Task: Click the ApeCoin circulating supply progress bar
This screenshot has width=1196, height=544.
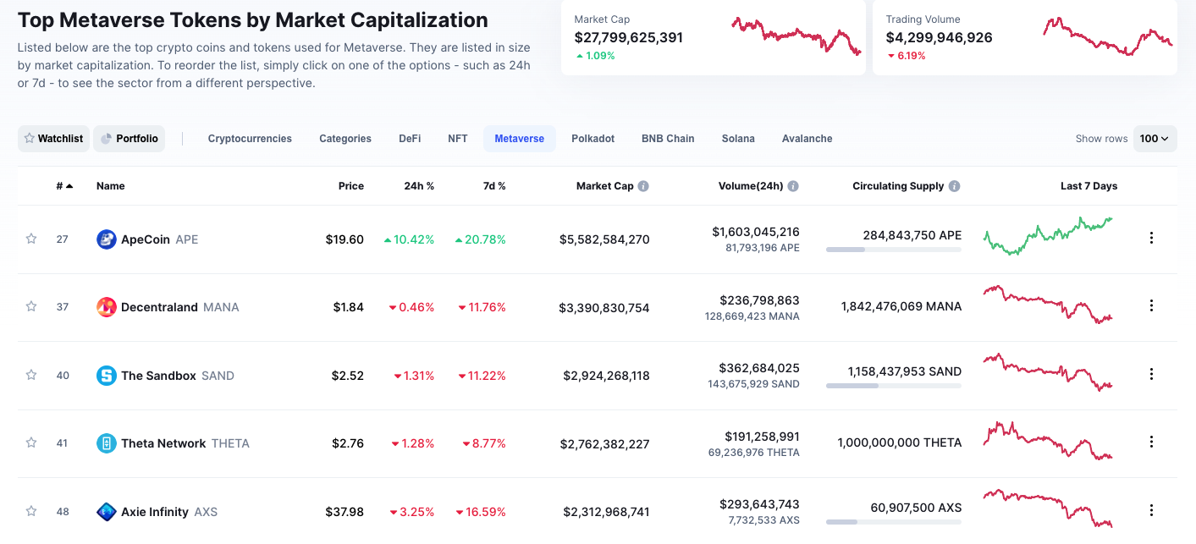Action: click(x=893, y=250)
